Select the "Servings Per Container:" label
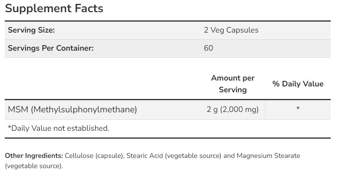The width and height of the screenshot is (337, 174). 51,48
